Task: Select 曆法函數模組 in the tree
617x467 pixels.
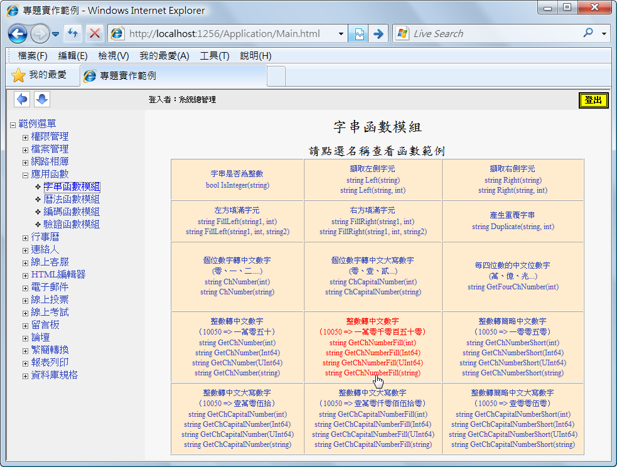Action: pos(72,199)
